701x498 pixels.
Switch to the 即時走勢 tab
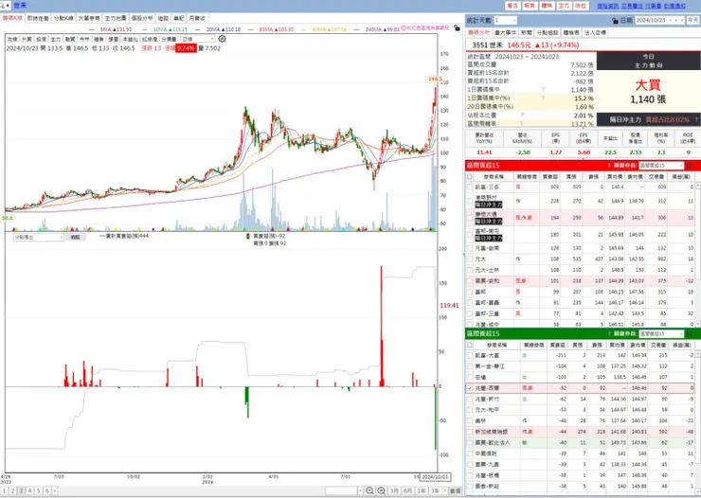pyautogui.click(x=38, y=18)
